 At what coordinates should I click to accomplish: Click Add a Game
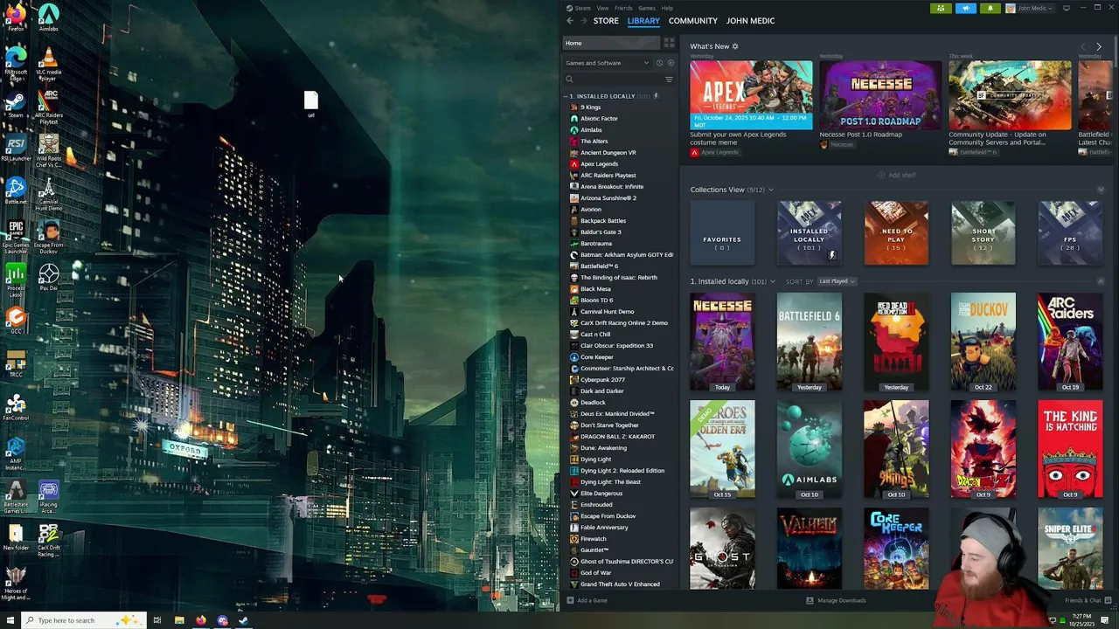pyautogui.click(x=587, y=600)
